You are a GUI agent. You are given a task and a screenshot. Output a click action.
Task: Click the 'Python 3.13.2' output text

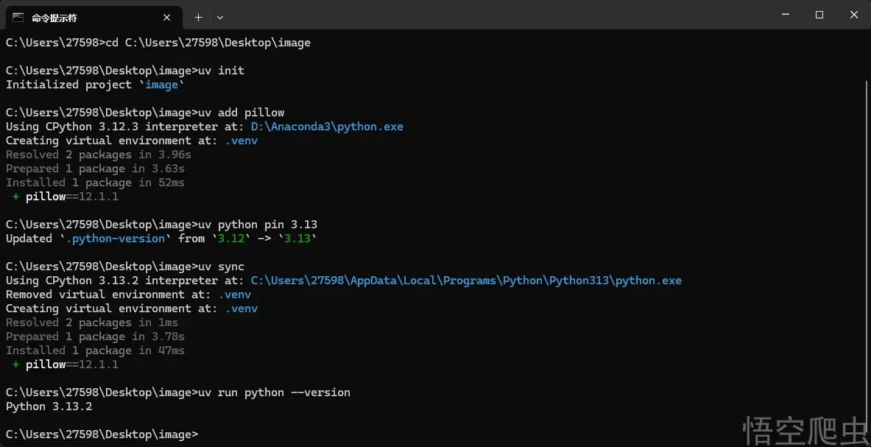48,406
